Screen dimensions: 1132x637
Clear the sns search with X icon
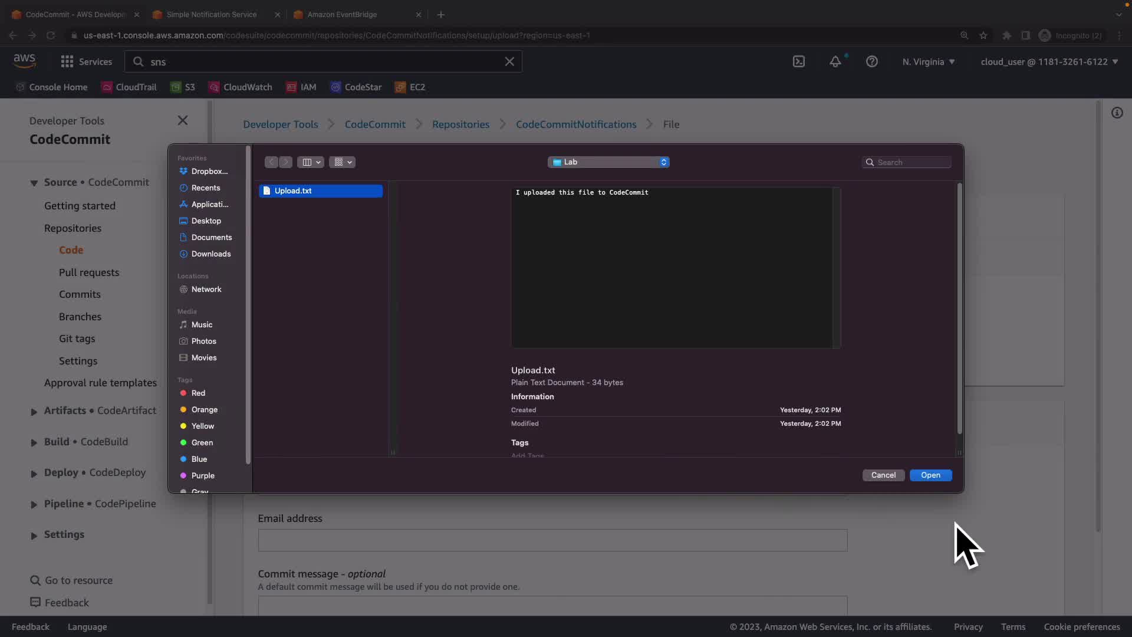[x=509, y=61]
